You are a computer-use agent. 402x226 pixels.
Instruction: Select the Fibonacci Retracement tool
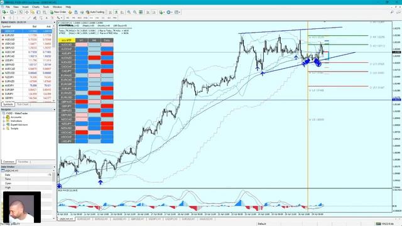tap(41, 18)
